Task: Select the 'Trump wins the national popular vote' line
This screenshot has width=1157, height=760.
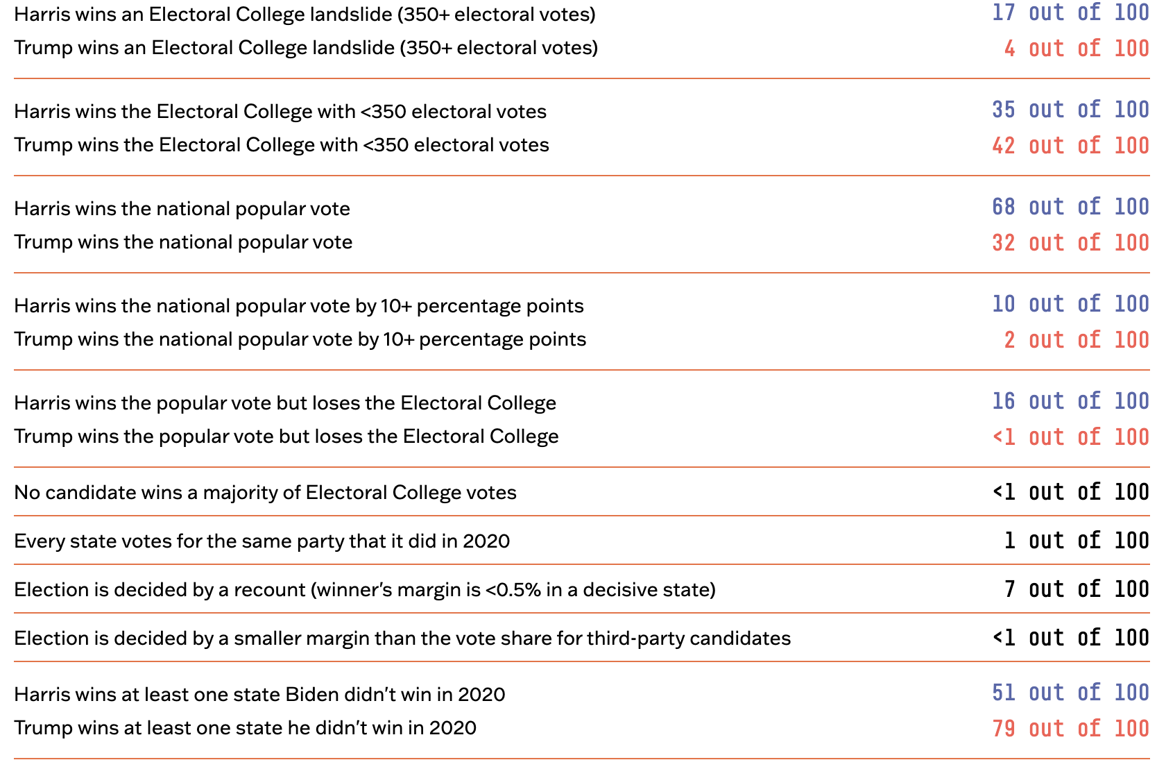Action: (x=183, y=242)
